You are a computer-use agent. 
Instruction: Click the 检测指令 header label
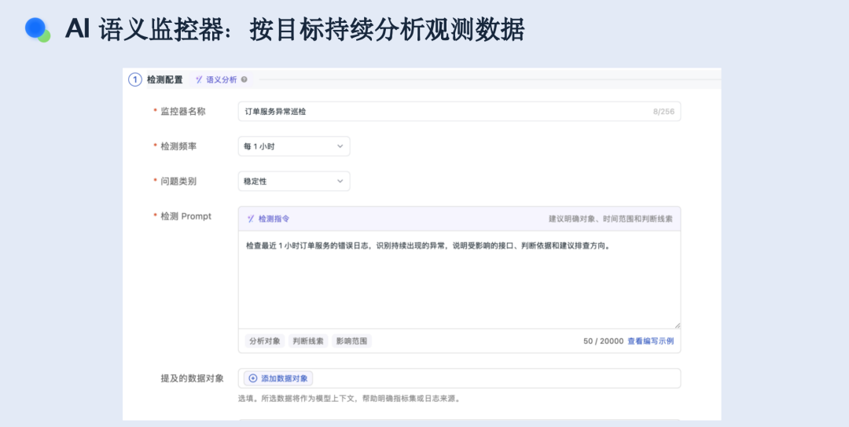(x=274, y=219)
